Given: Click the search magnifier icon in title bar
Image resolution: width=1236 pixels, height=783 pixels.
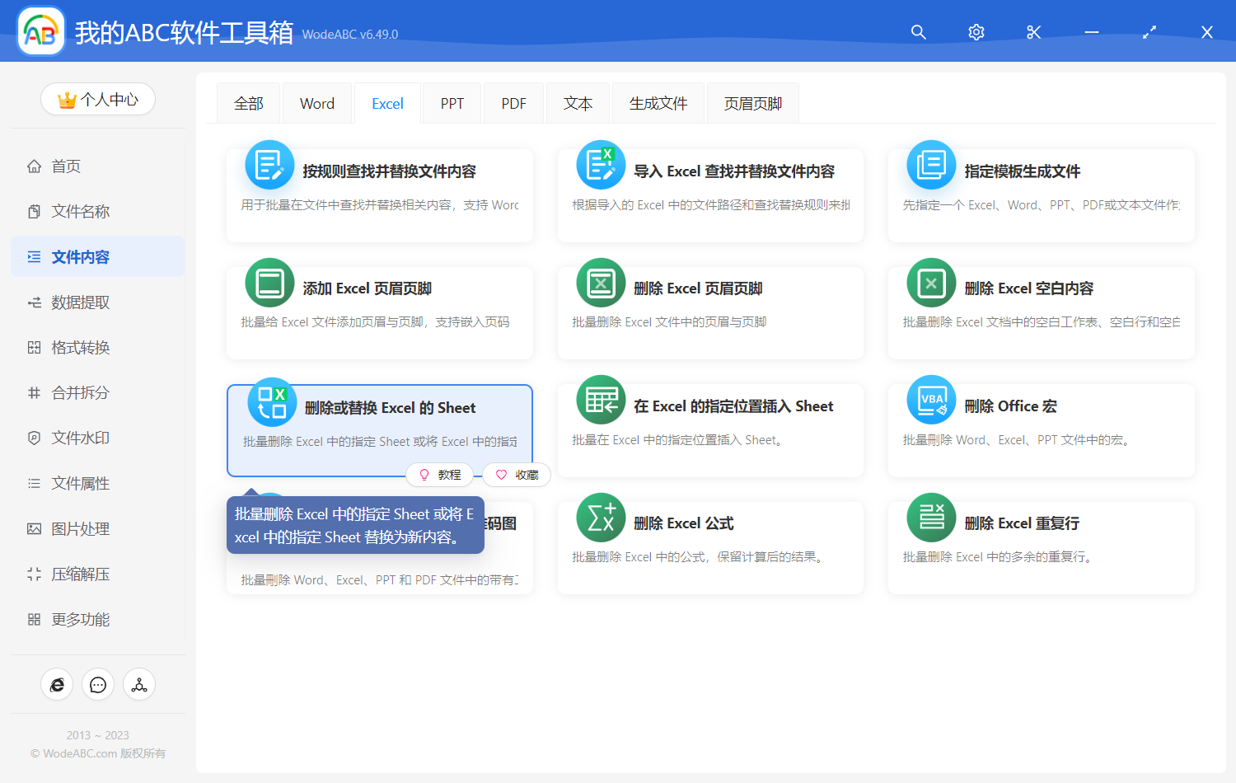Looking at the screenshot, I should pyautogui.click(x=918, y=32).
